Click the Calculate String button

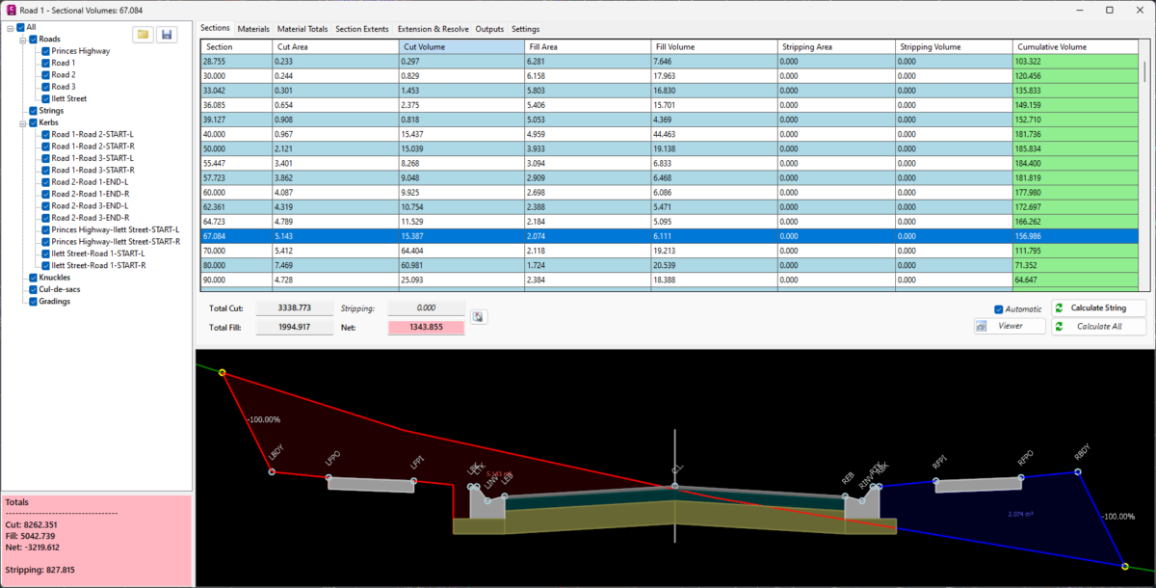pos(1099,308)
